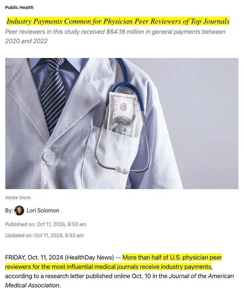244x293 pixels.
Task: Click Lori Solomon's author avatar photo
Action: tap(19, 211)
